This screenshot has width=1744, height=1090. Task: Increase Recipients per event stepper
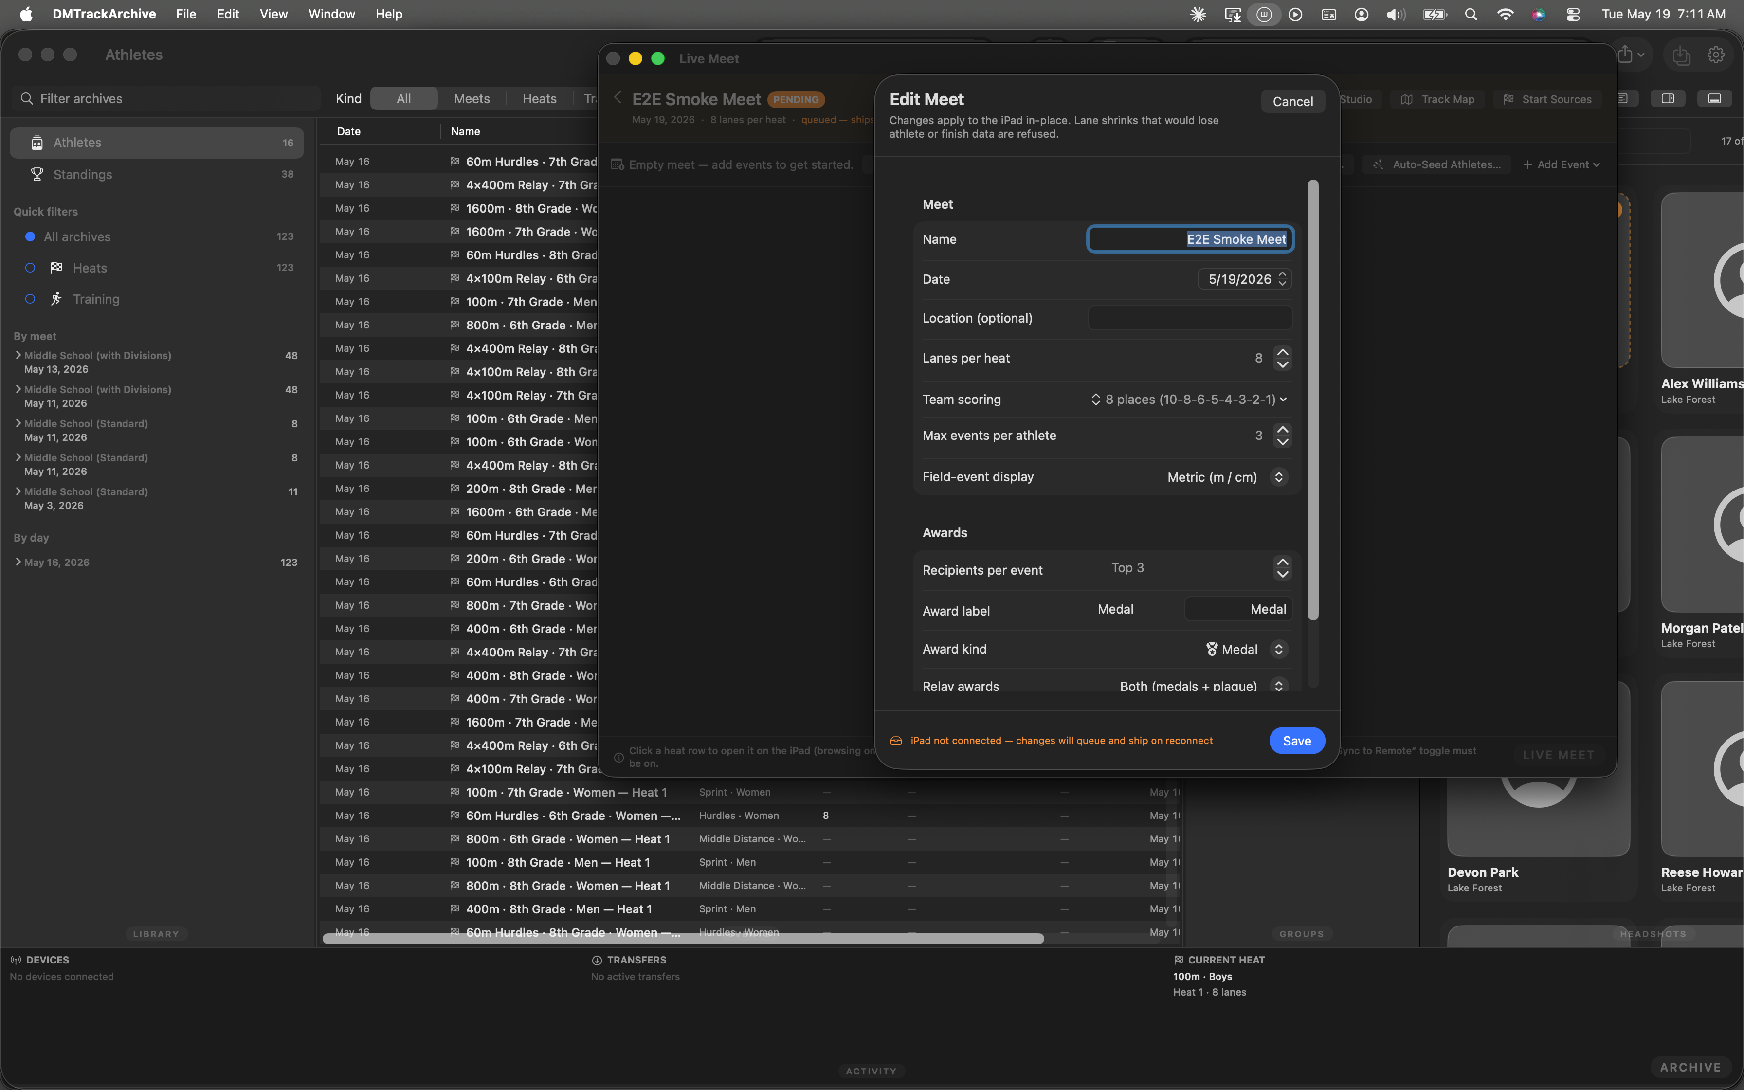coord(1282,563)
